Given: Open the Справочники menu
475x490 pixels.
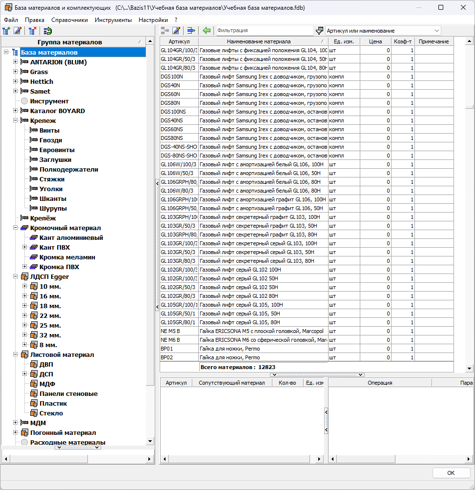Looking at the screenshot, I should 69,20.
